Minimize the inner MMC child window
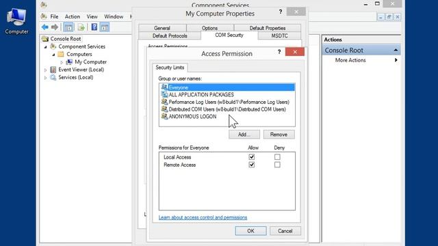Screen dimensions: 438x246 point(381,17)
